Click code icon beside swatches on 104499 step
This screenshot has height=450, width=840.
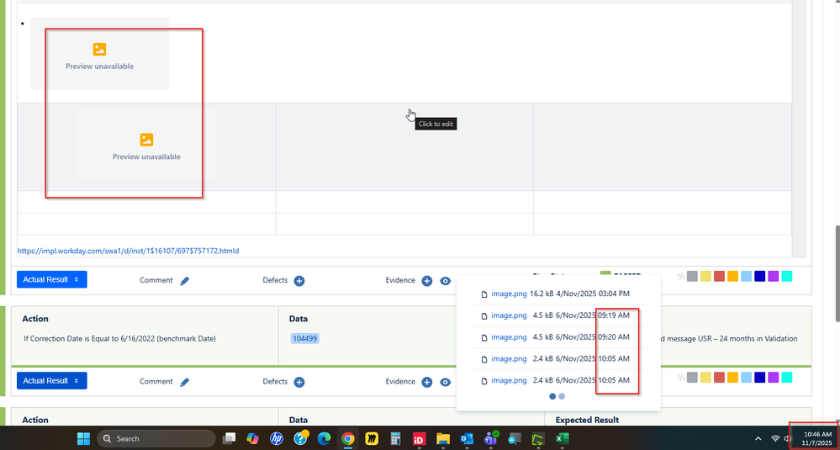(681, 378)
